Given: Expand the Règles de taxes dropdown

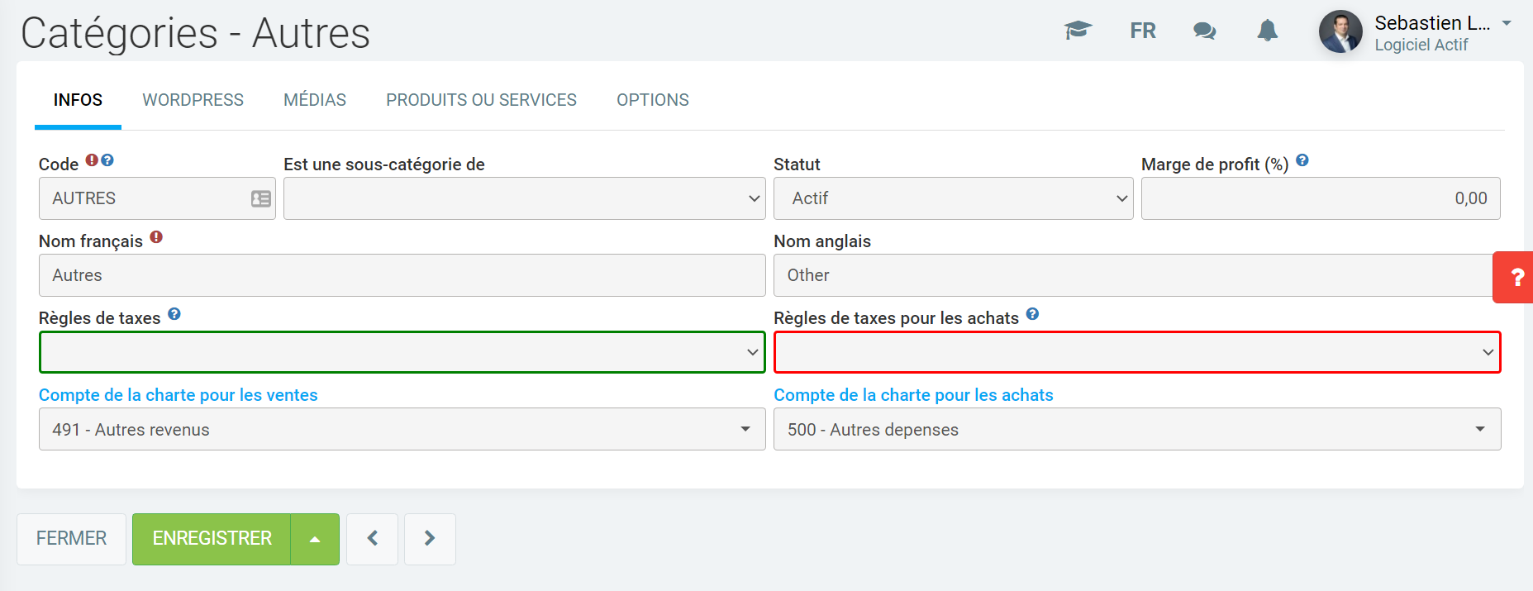Looking at the screenshot, I should point(402,352).
